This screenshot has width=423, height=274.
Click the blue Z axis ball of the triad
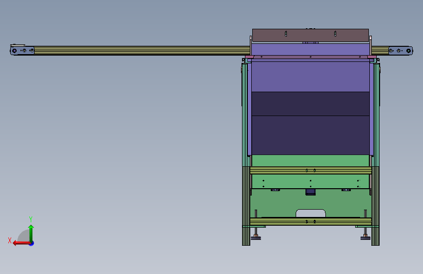[x=32, y=243]
